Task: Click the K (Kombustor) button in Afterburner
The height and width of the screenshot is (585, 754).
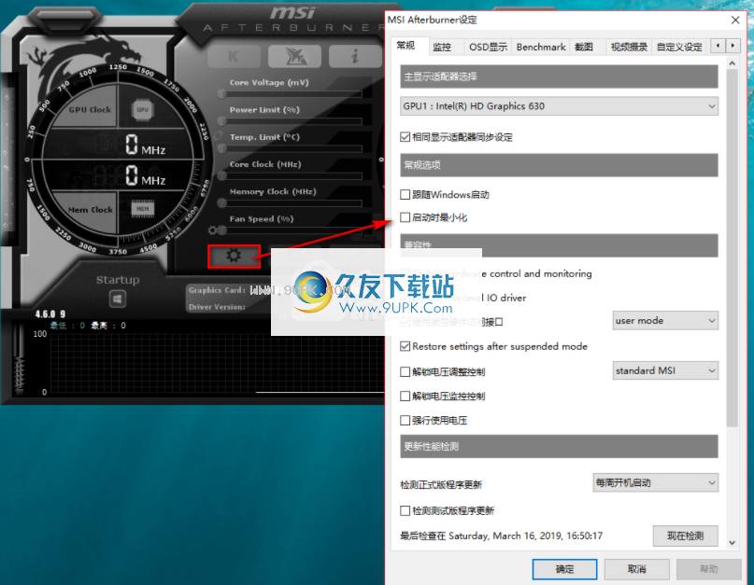Action: (x=234, y=57)
